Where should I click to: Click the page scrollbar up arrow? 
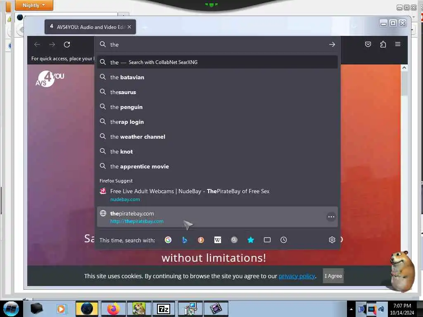(x=404, y=68)
